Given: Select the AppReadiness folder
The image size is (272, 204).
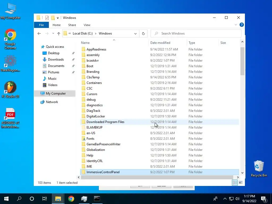Looking at the screenshot, I should (x=160, y=49).
